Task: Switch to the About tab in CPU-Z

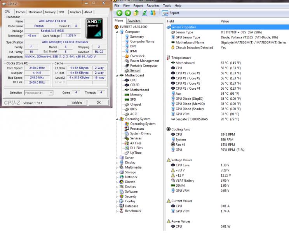Action: pyautogui.click(x=88, y=12)
